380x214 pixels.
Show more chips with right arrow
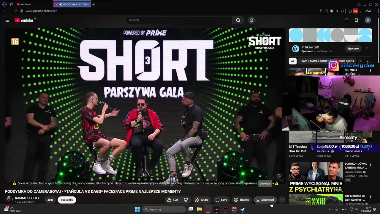coord(368,62)
